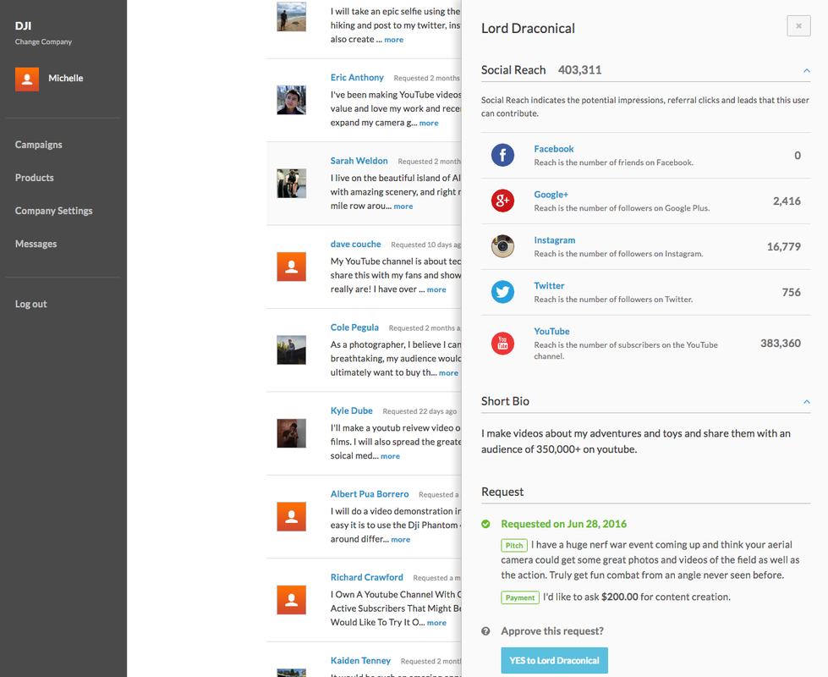This screenshot has height=677, width=828.
Task: Expand 'more' on Albert Pua Borrero's request
Action: [400, 540]
